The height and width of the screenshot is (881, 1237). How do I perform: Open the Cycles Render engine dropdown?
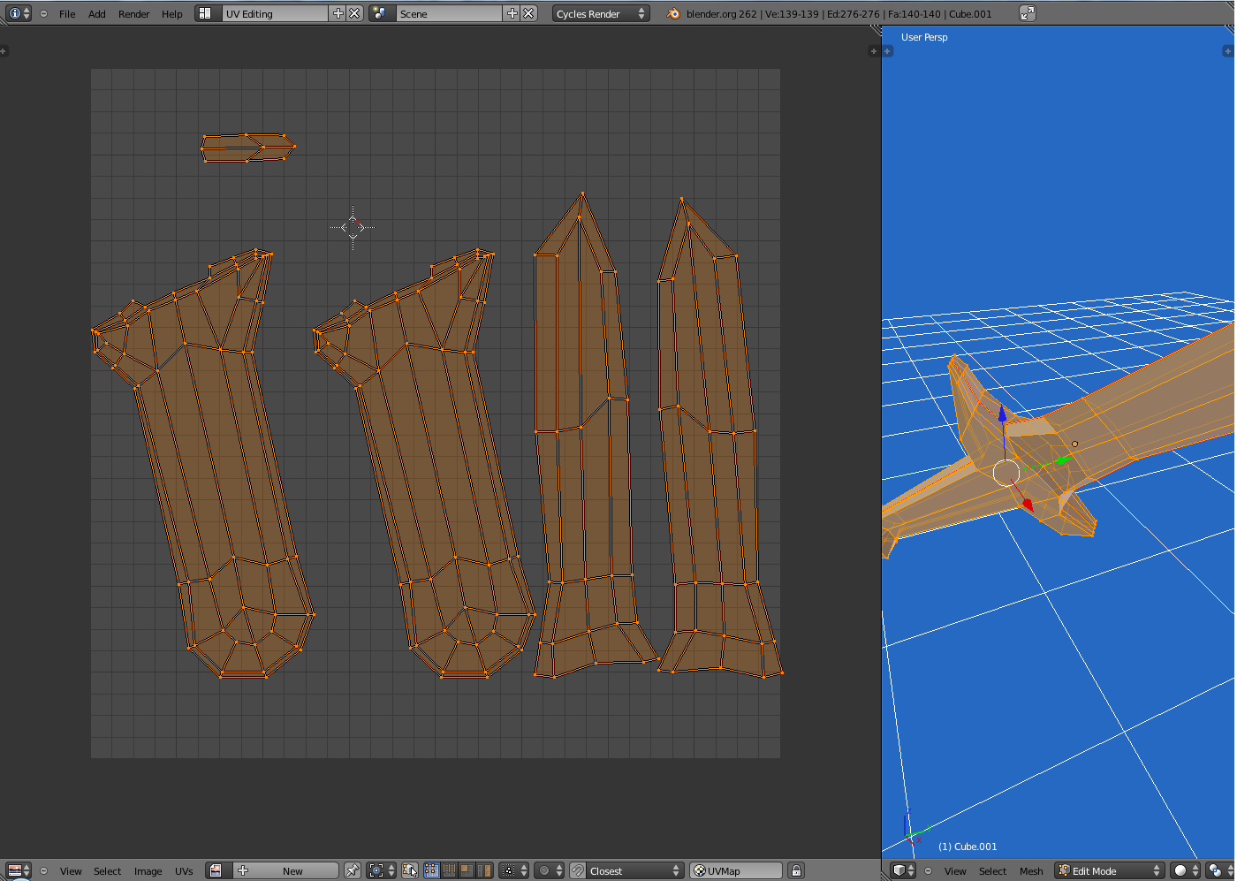(601, 13)
